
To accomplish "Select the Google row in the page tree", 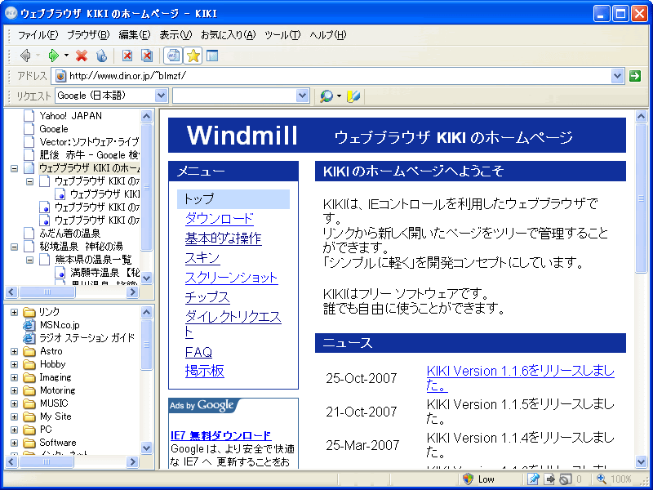I will (x=54, y=129).
